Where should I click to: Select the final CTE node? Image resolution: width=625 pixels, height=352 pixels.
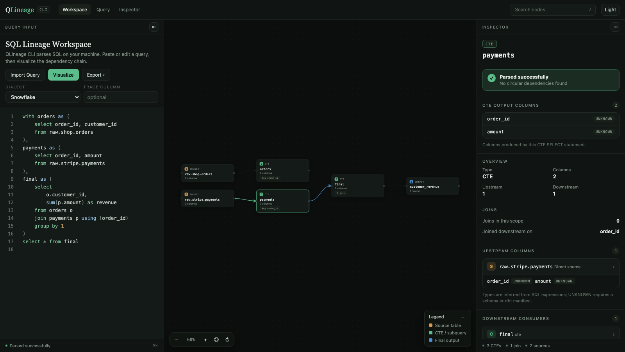click(x=358, y=186)
